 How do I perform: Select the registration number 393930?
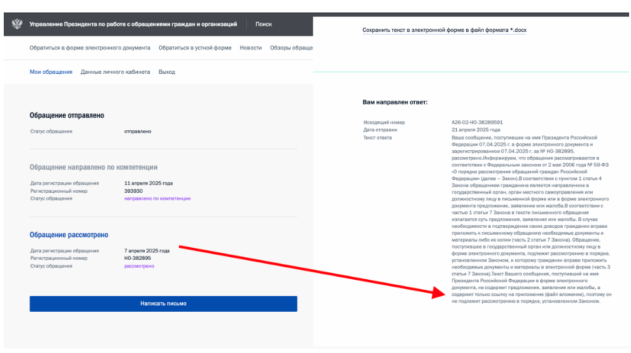(133, 191)
